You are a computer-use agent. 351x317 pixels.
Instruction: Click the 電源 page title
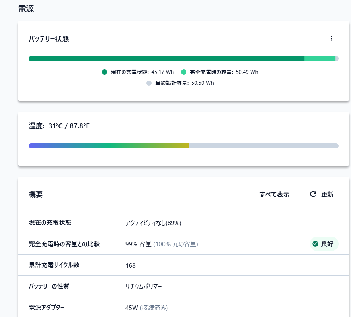[26, 9]
